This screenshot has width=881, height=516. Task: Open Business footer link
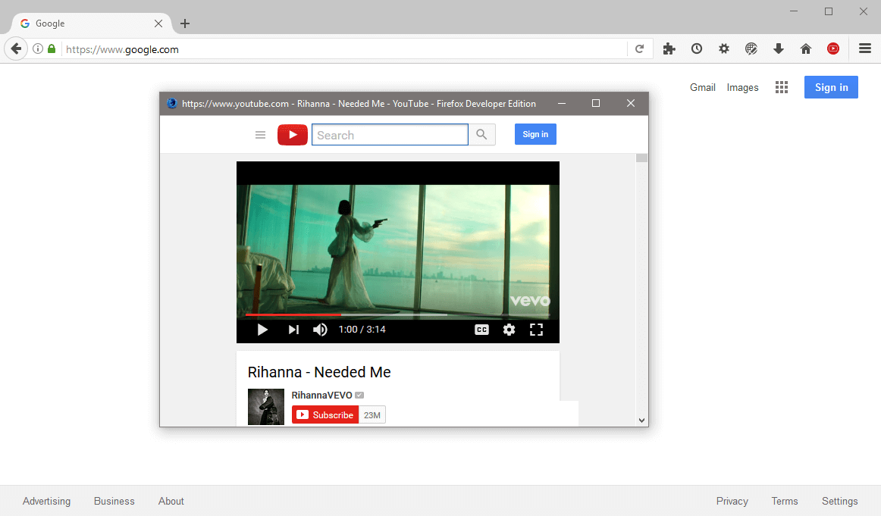tap(114, 501)
